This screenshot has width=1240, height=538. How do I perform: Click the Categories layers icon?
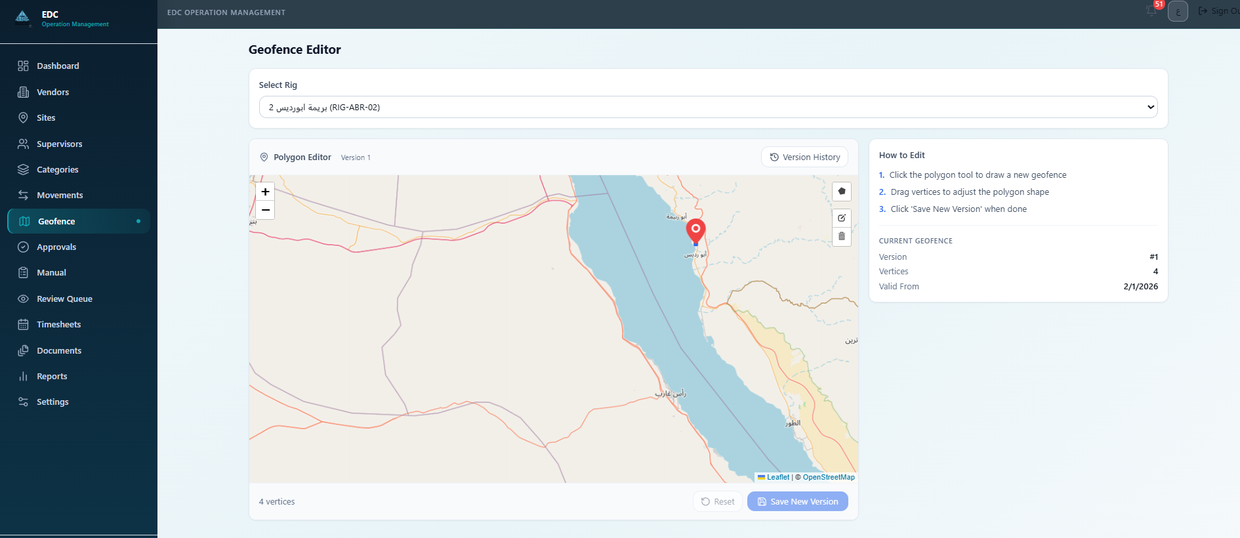point(23,169)
